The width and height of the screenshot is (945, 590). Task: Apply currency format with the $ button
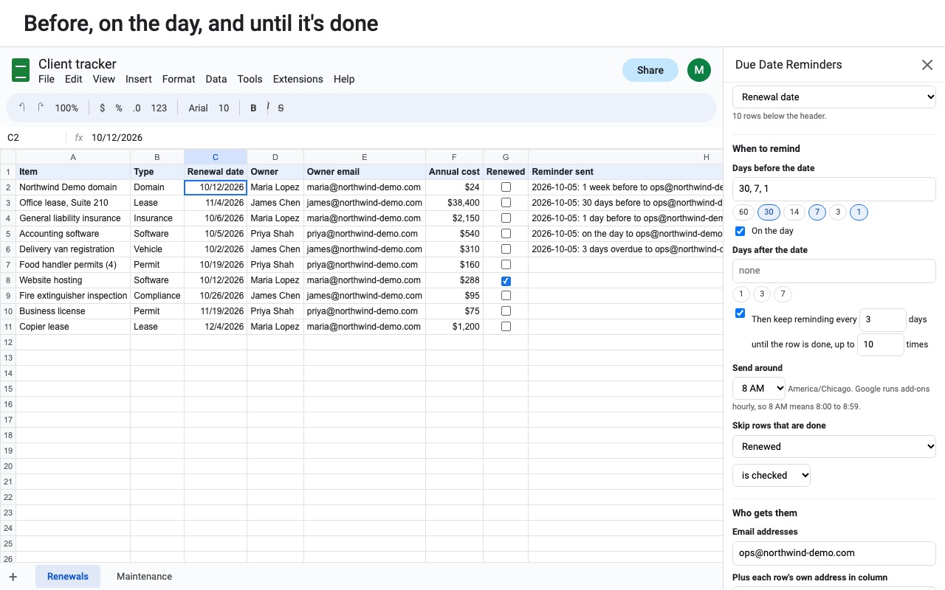coord(102,108)
